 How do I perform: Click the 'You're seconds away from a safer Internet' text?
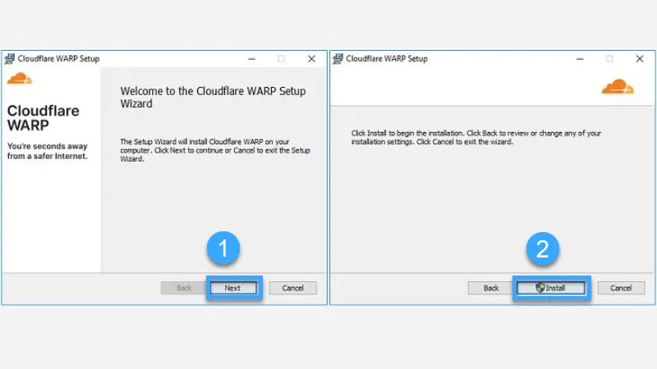point(48,151)
